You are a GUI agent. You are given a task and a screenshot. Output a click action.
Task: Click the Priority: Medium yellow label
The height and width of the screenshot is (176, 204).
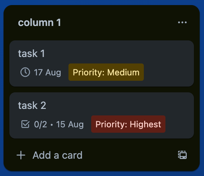(x=106, y=72)
